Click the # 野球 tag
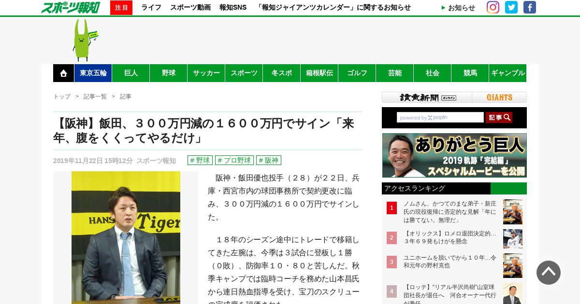The width and height of the screenshot is (580, 304). pos(200,160)
